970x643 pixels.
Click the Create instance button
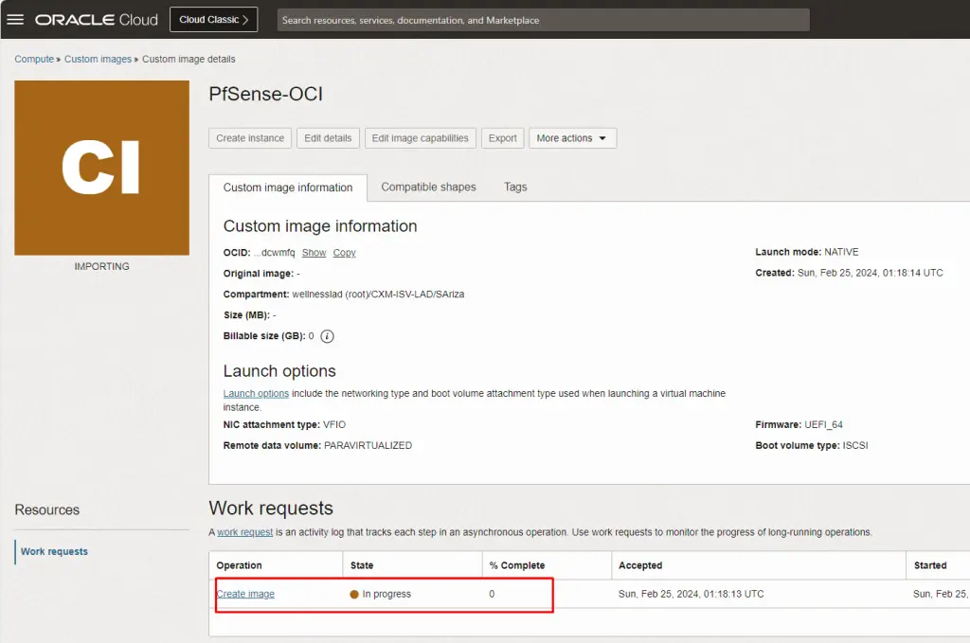[x=249, y=137]
